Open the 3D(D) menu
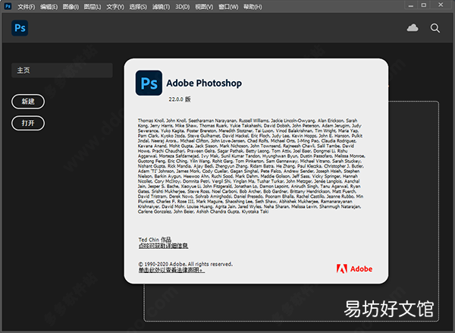This screenshot has height=333, width=455. point(182,7)
